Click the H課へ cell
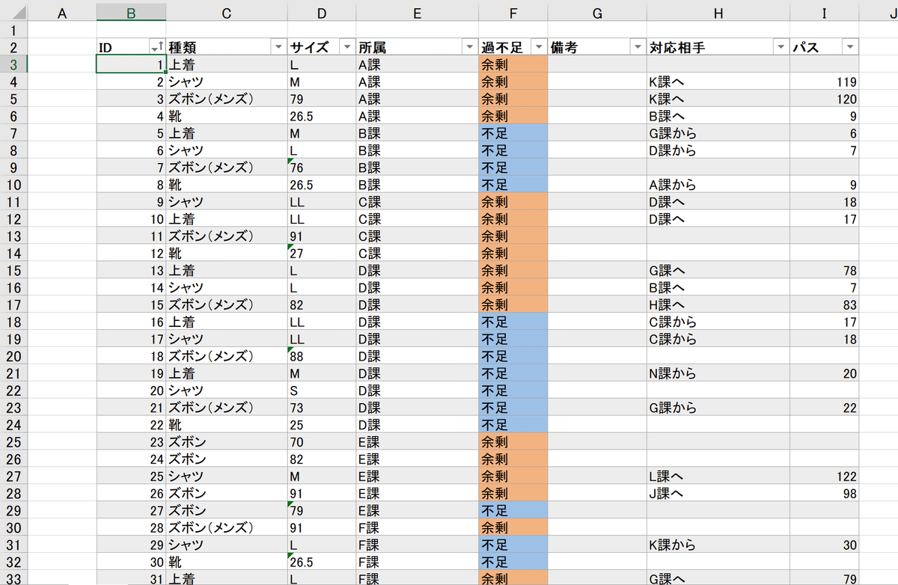The width and height of the screenshot is (898, 585). pos(718,305)
